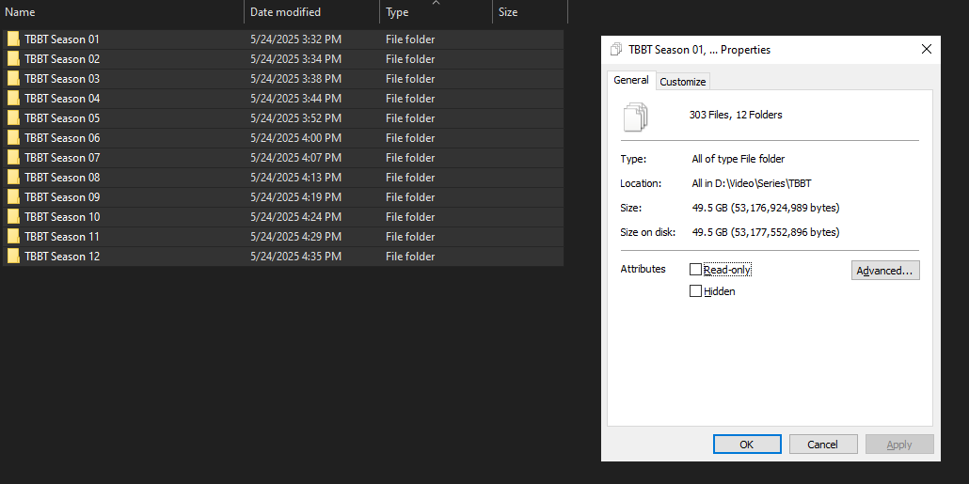
Task: Click the date '5/24/2025 3:34 PM'
Action: pos(295,59)
